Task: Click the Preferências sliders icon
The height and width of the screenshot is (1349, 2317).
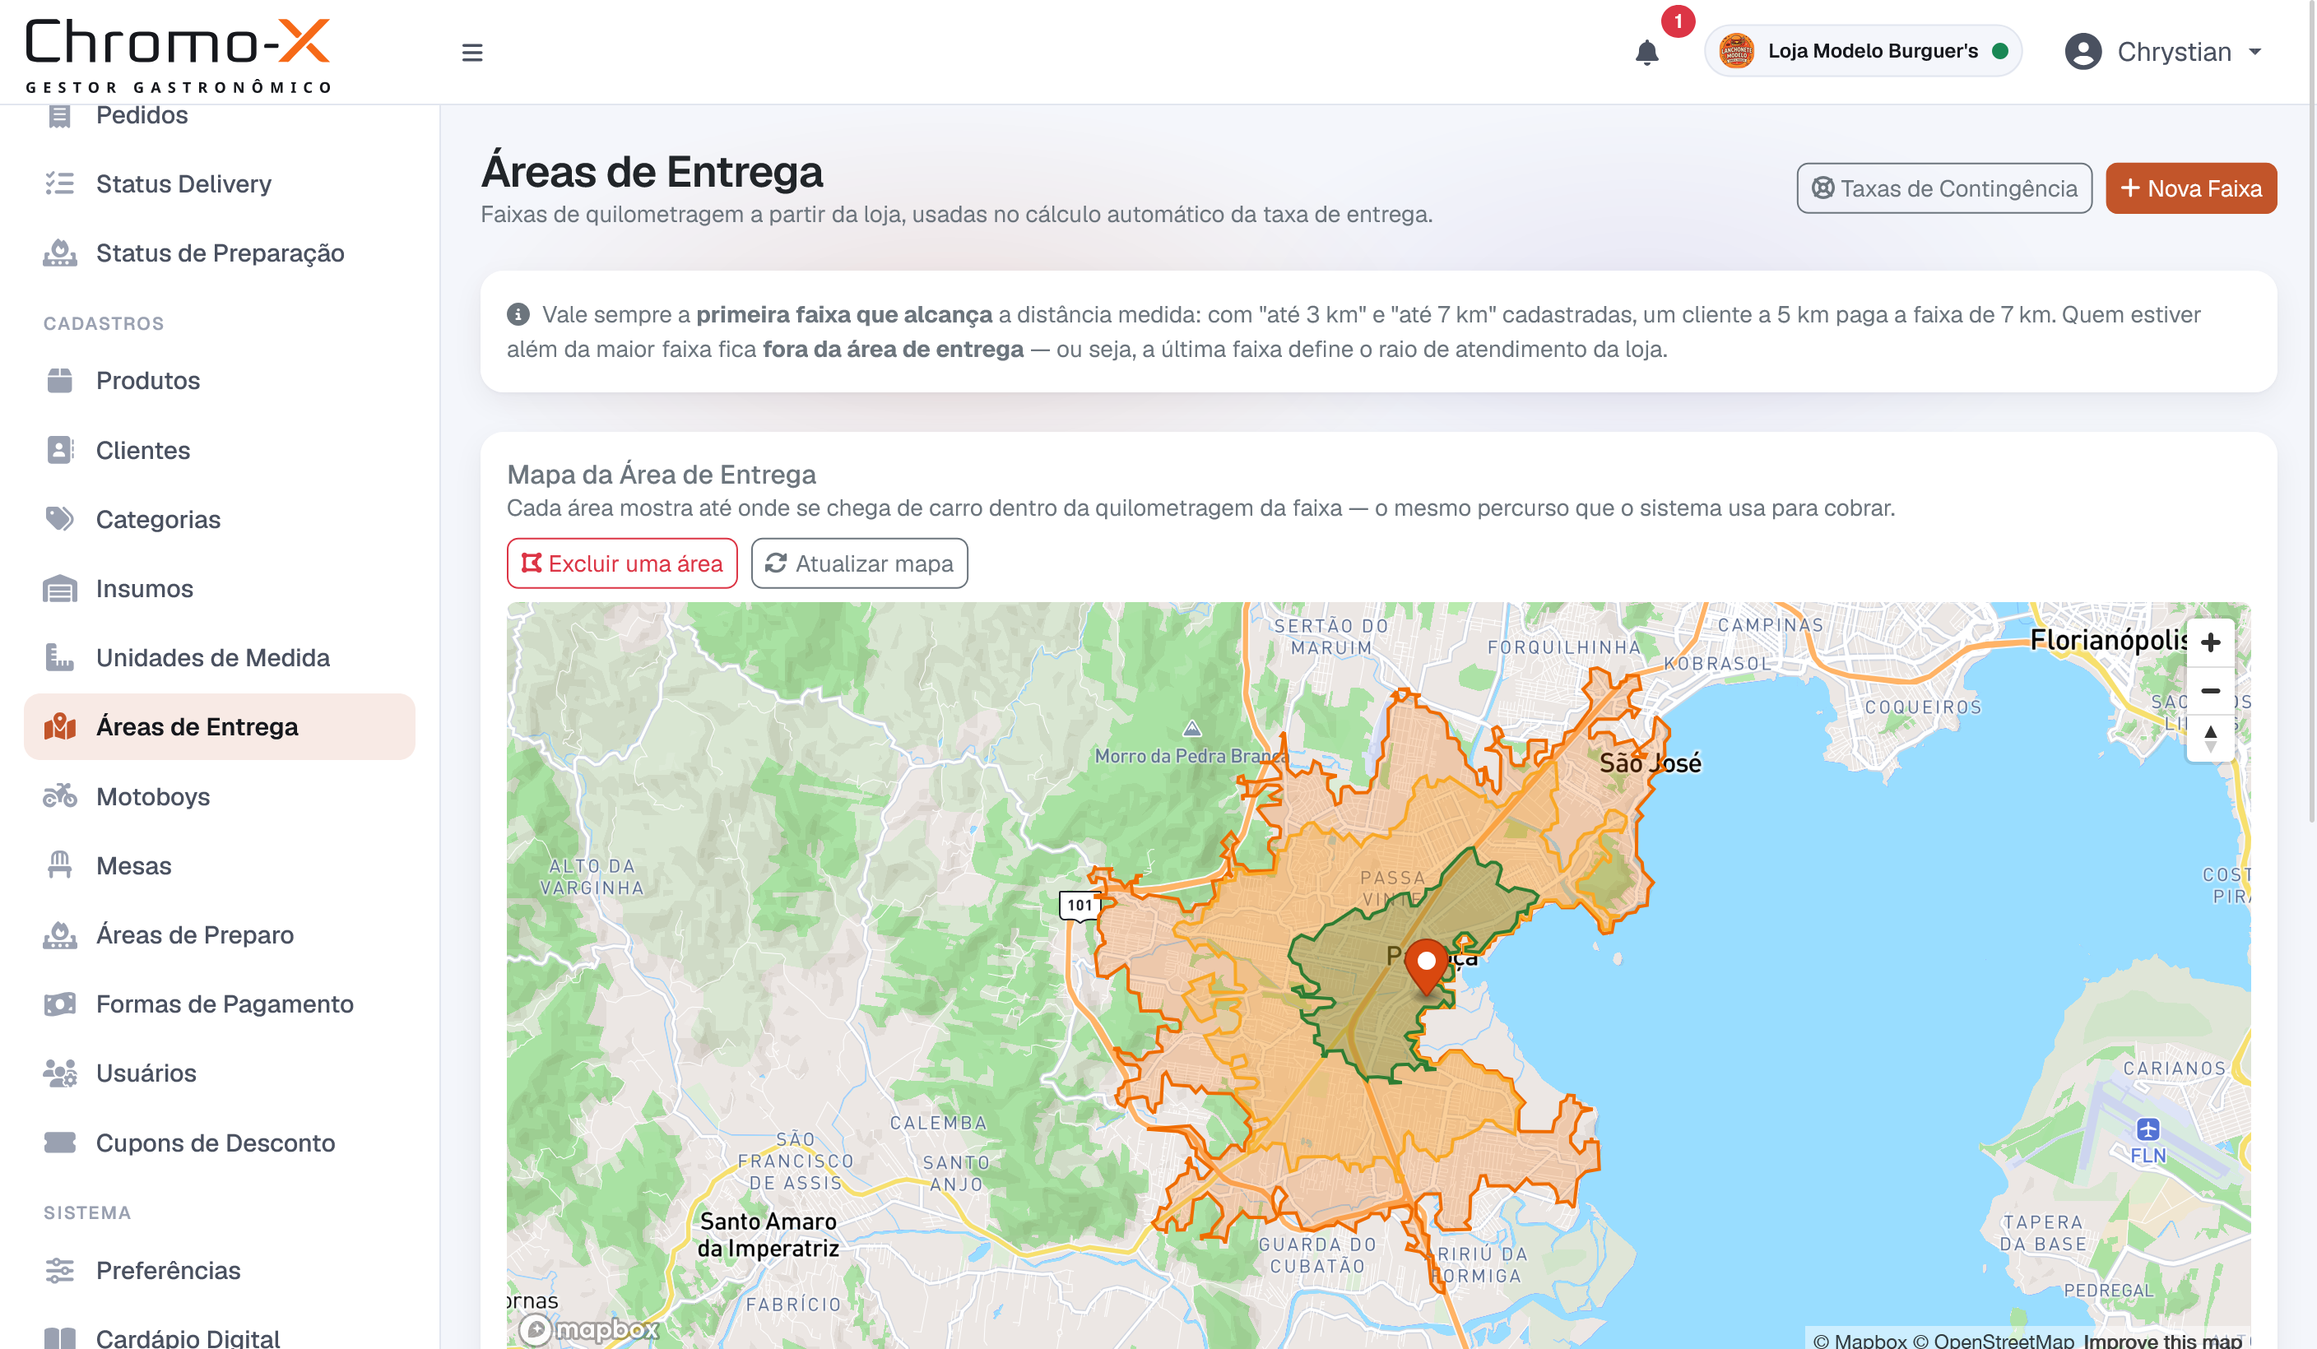Action: (60, 1270)
